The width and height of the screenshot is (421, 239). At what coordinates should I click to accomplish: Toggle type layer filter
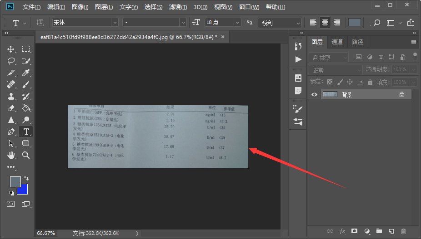point(381,57)
